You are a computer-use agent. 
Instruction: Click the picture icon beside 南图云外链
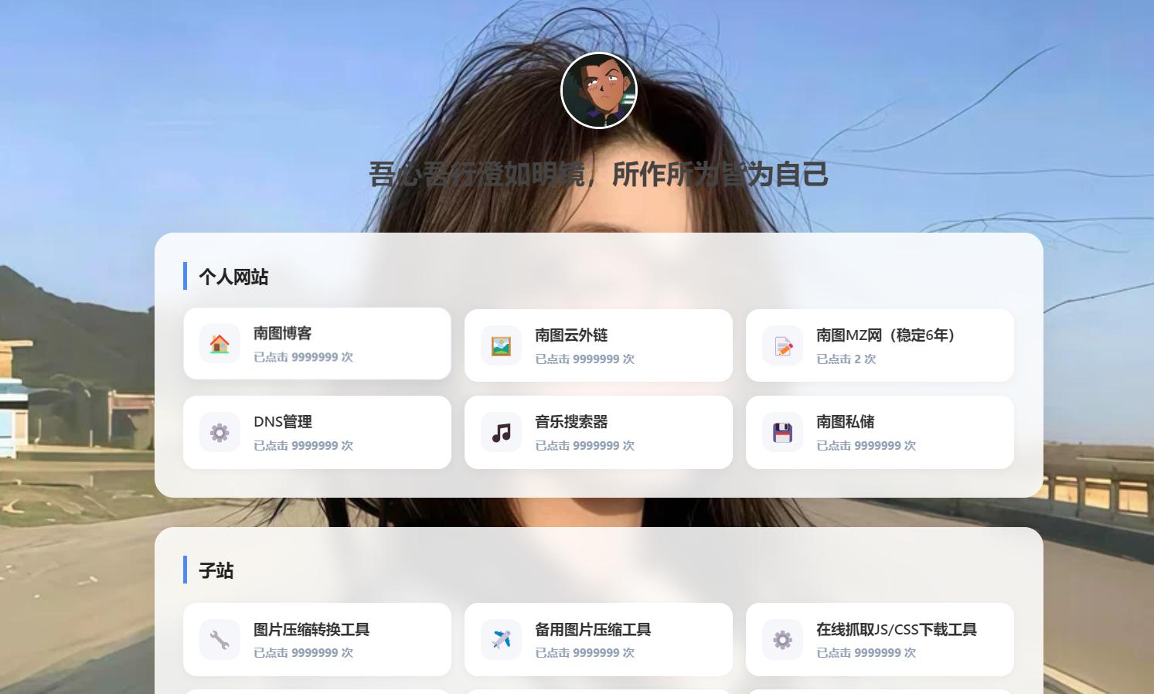click(501, 345)
